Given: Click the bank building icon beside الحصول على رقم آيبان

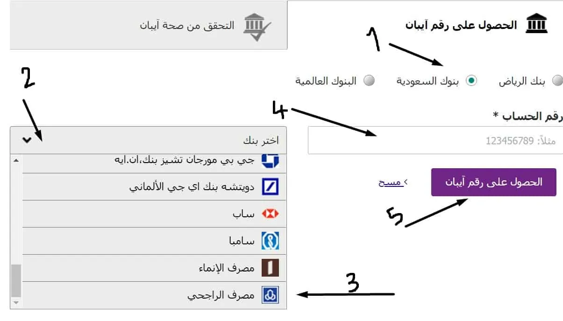Looking at the screenshot, I should click(x=536, y=24).
